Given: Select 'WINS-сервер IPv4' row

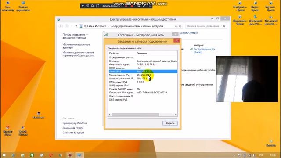Looking at the screenshot, I should pos(143,86).
